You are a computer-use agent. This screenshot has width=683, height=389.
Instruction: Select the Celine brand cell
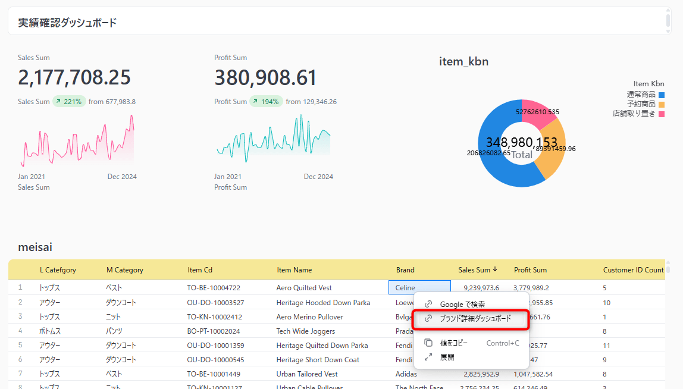pos(419,287)
